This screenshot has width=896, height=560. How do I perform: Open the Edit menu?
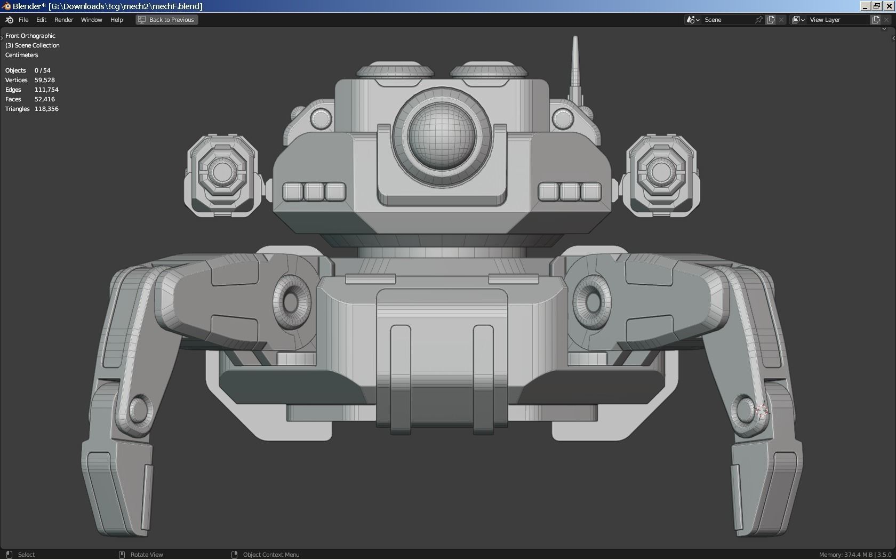(41, 20)
